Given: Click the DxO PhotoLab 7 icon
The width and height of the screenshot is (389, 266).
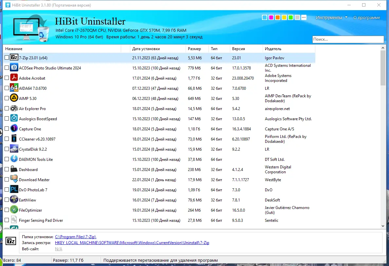Looking at the screenshot, I should pos(14,190).
